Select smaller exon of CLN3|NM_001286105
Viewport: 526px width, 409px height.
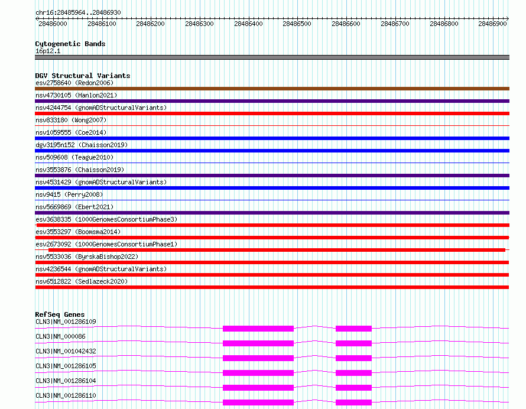tap(353, 373)
